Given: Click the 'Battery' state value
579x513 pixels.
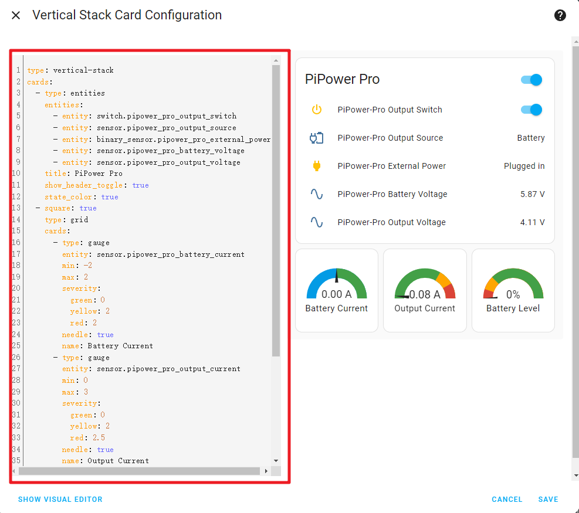Looking at the screenshot, I should 531,138.
